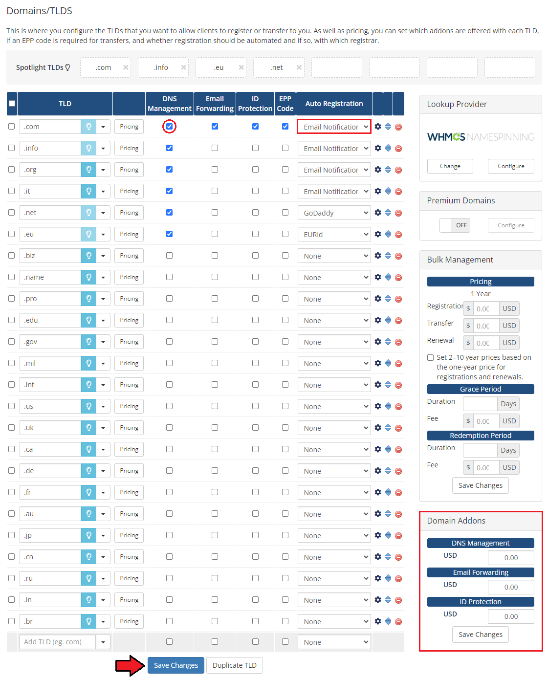Focus Grace Period Duration field
The image size is (548, 679).
pyautogui.click(x=480, y=404)
